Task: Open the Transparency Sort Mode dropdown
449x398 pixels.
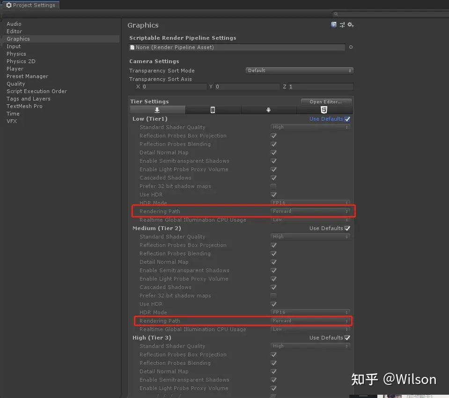Action: pyautogui.click(x=299, y=70)
